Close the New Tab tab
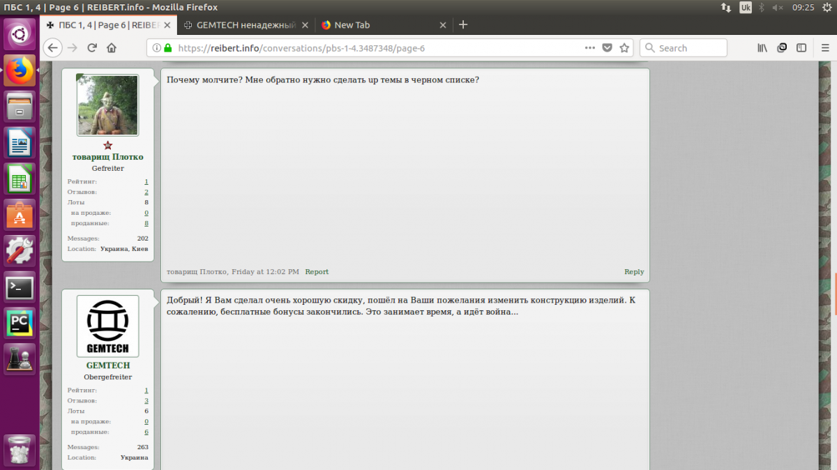The width and height of the screenshot is (837, 470). pyautogui.click(x=442, y=25)
